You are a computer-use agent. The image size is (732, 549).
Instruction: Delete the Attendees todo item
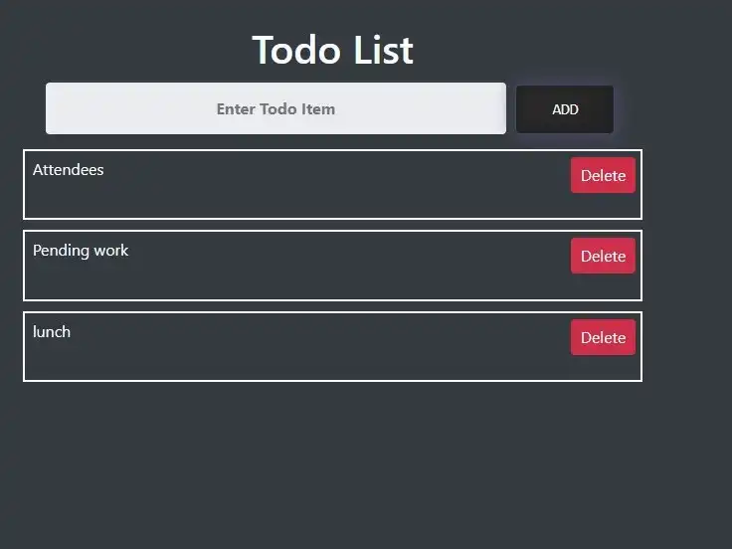[x=603, y=175]
